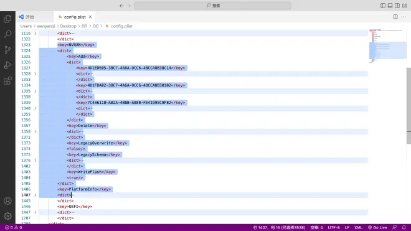
Task: Change indentation via 空格: 4 status
Action: (316, 228)
